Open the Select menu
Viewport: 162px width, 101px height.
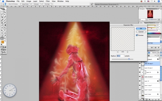pos(42,1)
